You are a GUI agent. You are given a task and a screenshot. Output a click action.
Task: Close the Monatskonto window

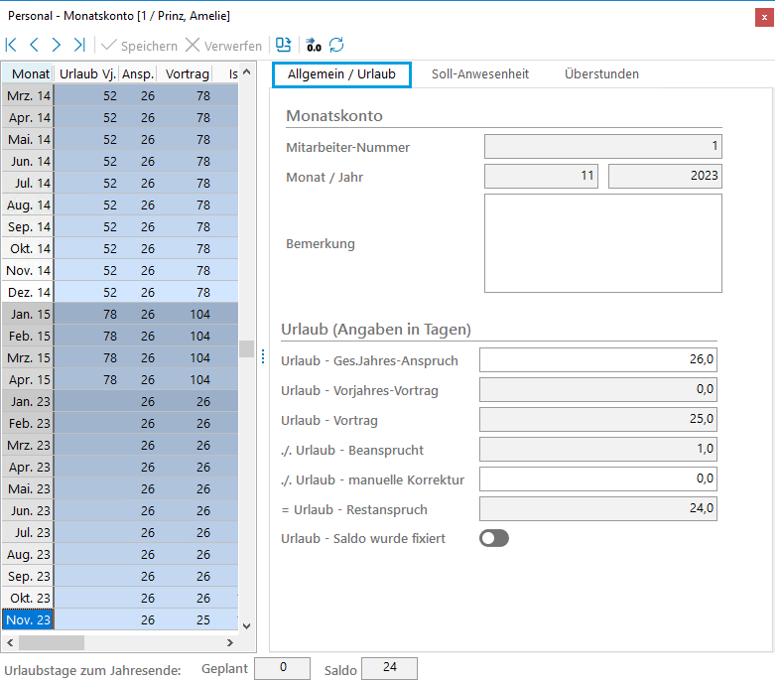click(x=763, y=17)
